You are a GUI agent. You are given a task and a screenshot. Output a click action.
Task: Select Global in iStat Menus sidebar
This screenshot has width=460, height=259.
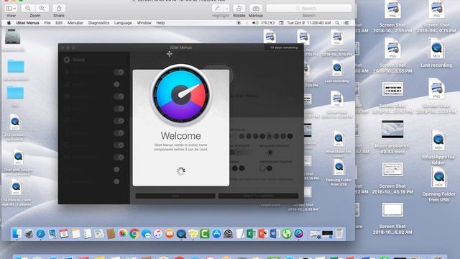[x=75, y=60]
